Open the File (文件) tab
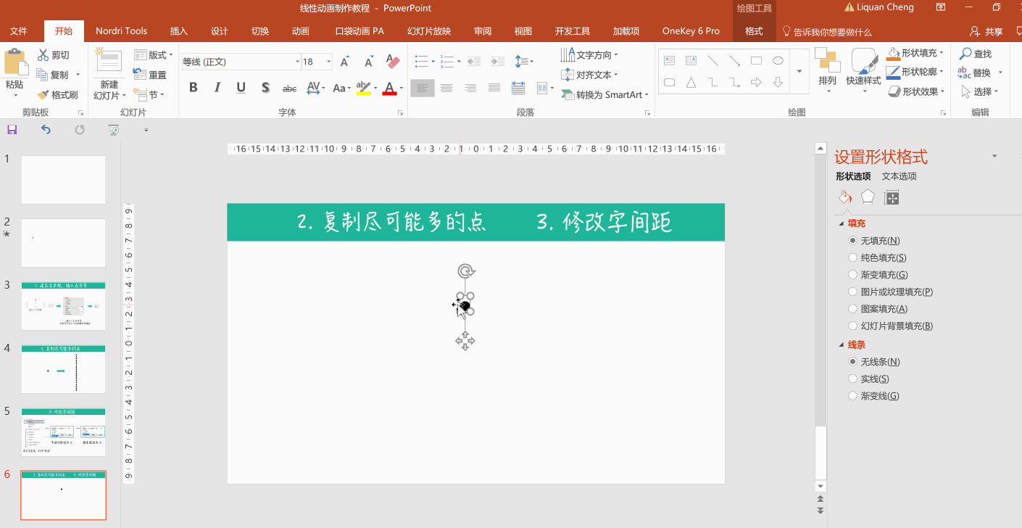 (x=19, y=31)
